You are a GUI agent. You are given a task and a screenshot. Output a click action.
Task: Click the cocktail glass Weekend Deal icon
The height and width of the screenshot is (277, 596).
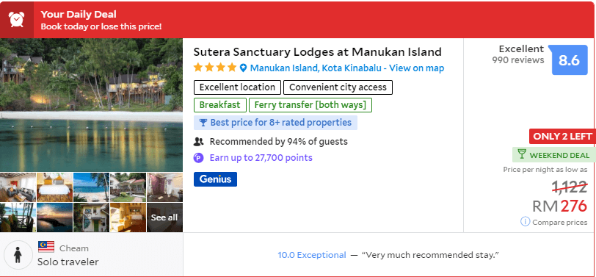[522, 155]
